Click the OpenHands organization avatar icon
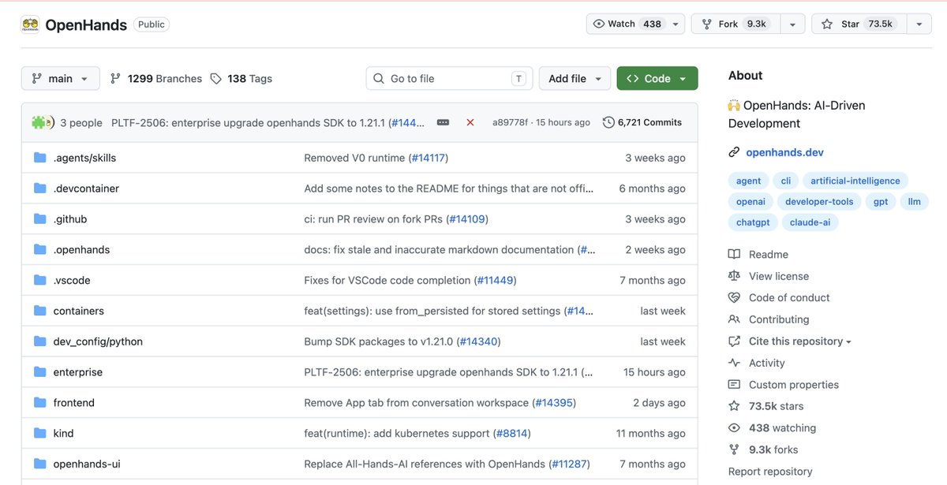 click(x=30, y=24)
